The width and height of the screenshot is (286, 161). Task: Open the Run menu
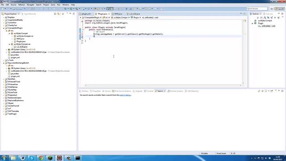59,5
